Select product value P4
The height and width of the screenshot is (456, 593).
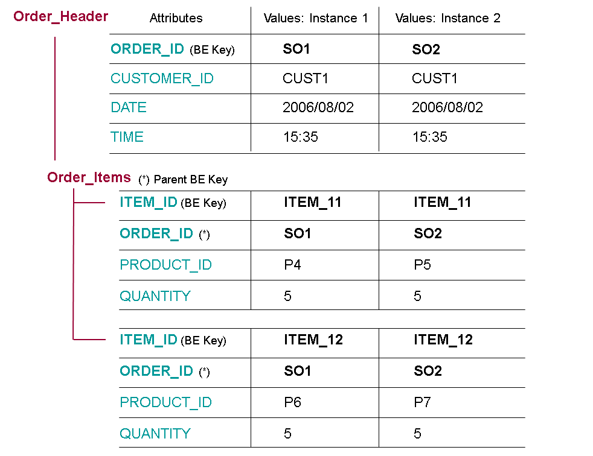[x=292, y=265]
